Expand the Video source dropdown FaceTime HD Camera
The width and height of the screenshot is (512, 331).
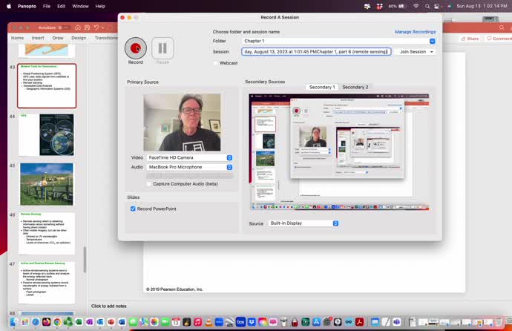point(190,157)
